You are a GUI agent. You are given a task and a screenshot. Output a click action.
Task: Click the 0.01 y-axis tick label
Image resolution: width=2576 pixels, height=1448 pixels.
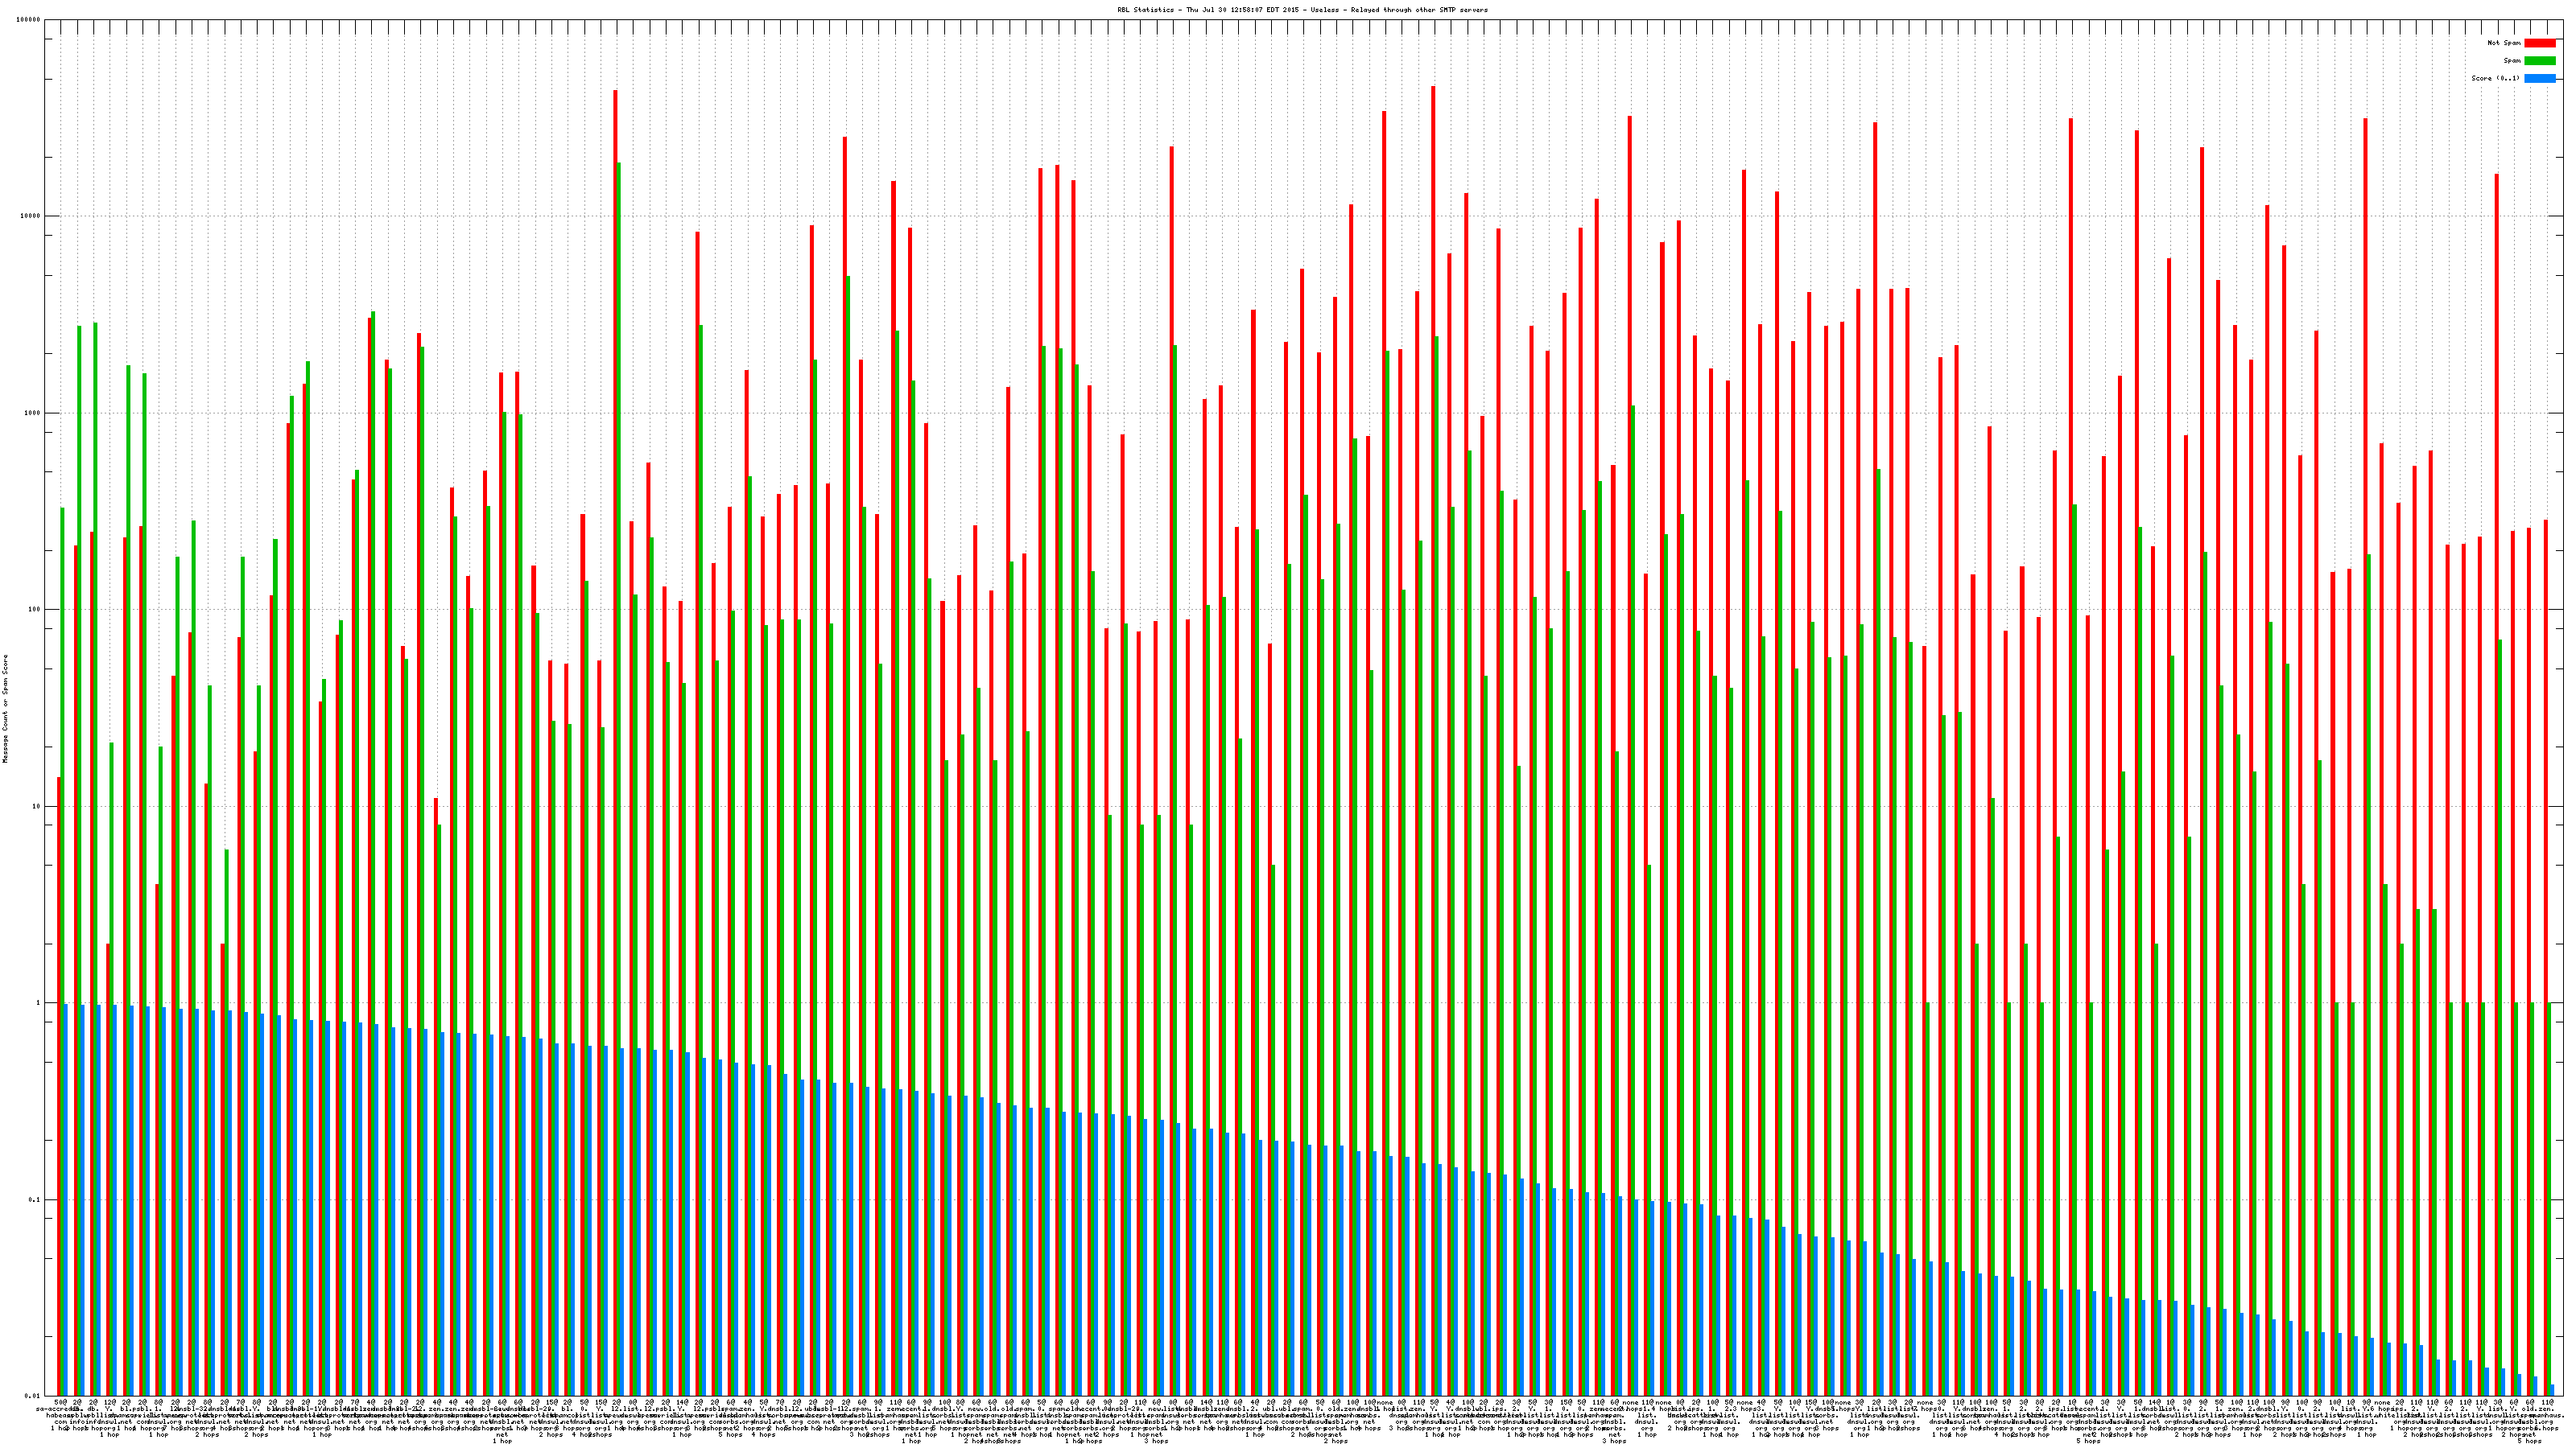coord(33,1396)
